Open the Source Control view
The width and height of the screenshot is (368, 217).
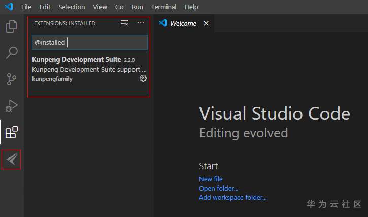11,79
